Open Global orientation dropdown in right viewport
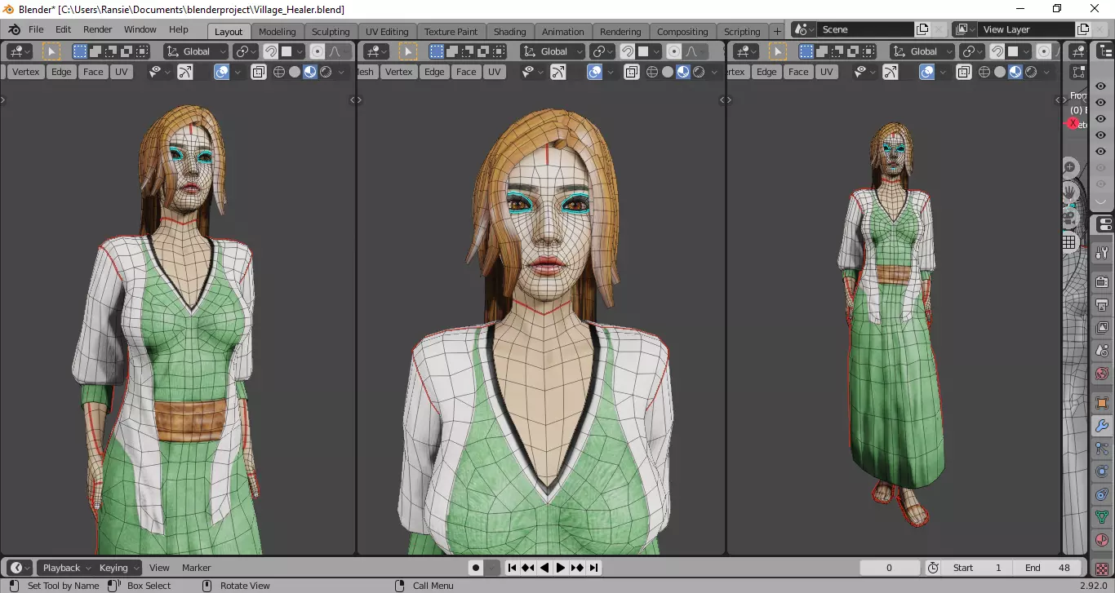1115x593 pixels. pos(923,51)
